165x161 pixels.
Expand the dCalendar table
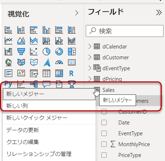(90, 47)
